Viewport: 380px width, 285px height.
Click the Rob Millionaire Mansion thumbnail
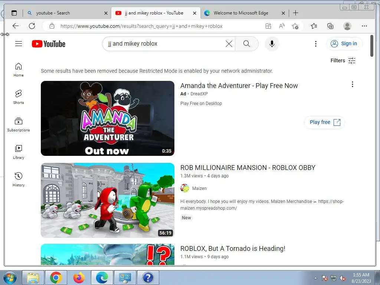(x=108, y=200)
